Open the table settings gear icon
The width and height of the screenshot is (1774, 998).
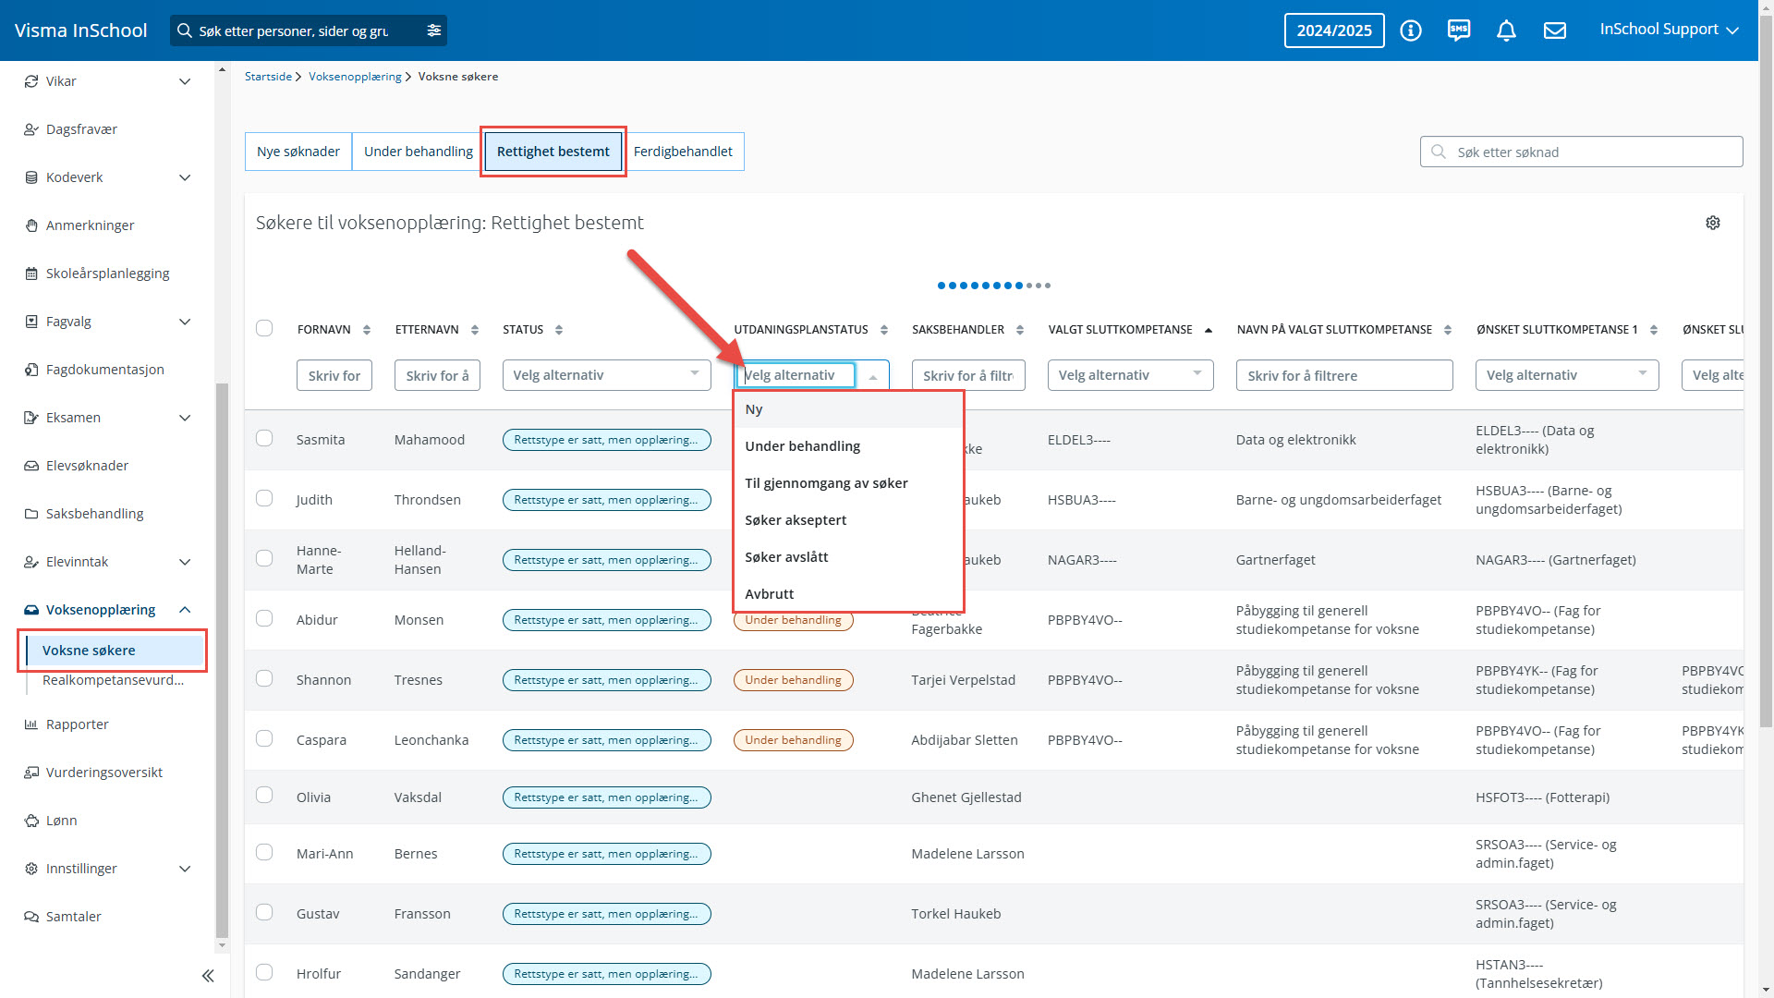(1713, 223)
